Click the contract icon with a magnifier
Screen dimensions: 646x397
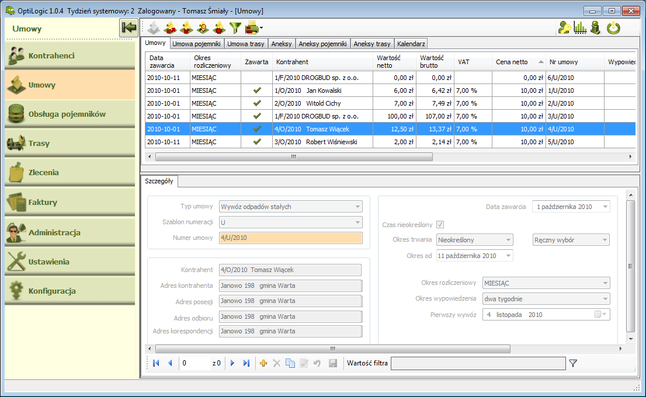pos(203,28)
